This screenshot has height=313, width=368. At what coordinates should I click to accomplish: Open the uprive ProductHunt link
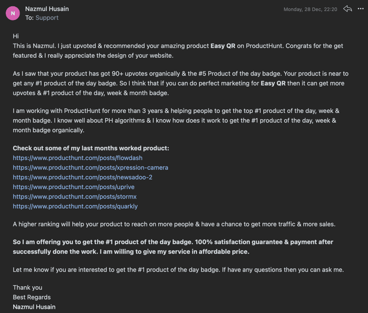pos(74,187)
